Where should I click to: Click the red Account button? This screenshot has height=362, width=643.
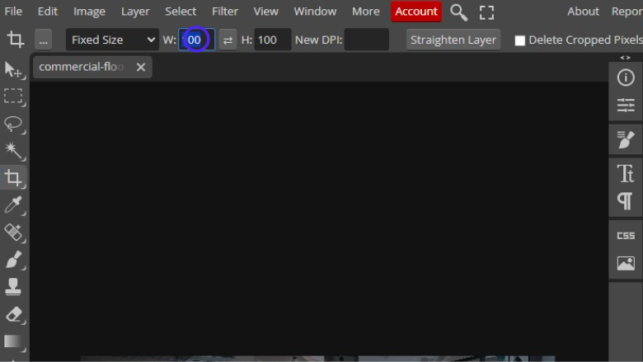tap(416, 12)
